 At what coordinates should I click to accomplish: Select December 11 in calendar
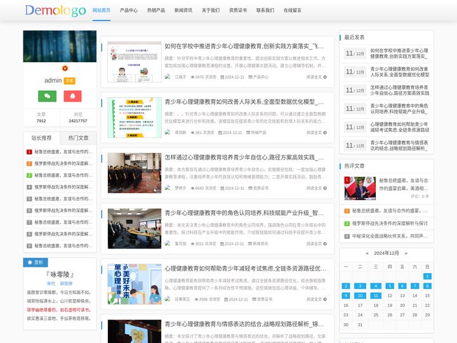coord(376,295)
